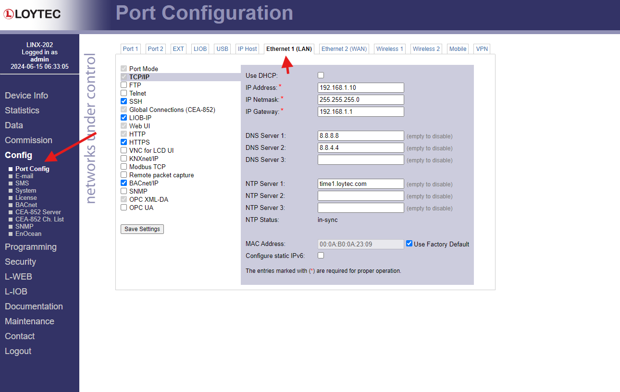Open the Device Info page
620x392 pixels.
coord(26,95)
